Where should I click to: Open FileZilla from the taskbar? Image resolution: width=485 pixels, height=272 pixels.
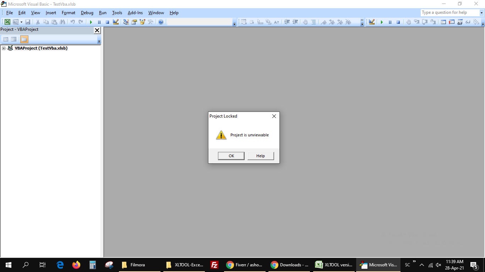pyautogui.click(x=214, y=265)
